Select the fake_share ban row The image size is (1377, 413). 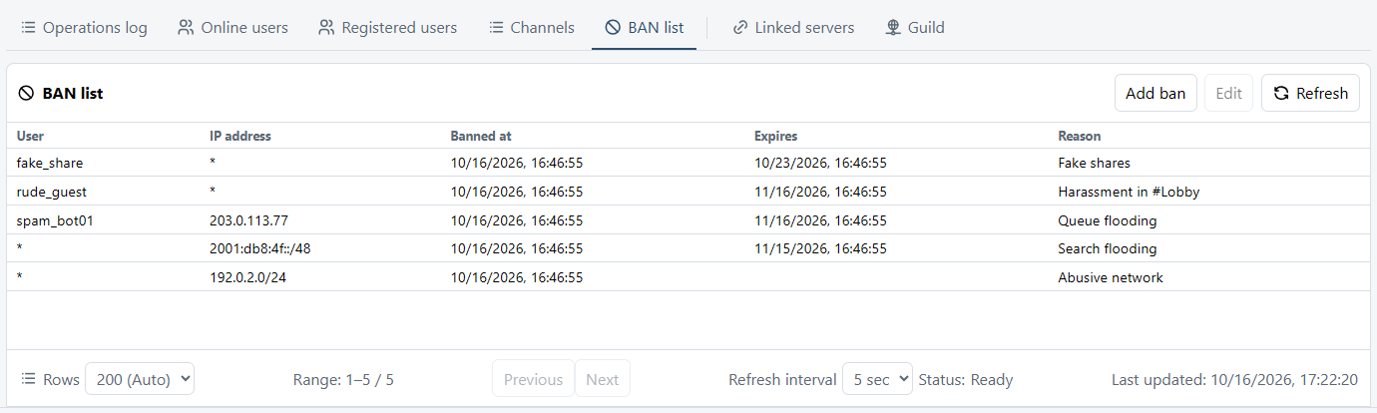[688, 163]
